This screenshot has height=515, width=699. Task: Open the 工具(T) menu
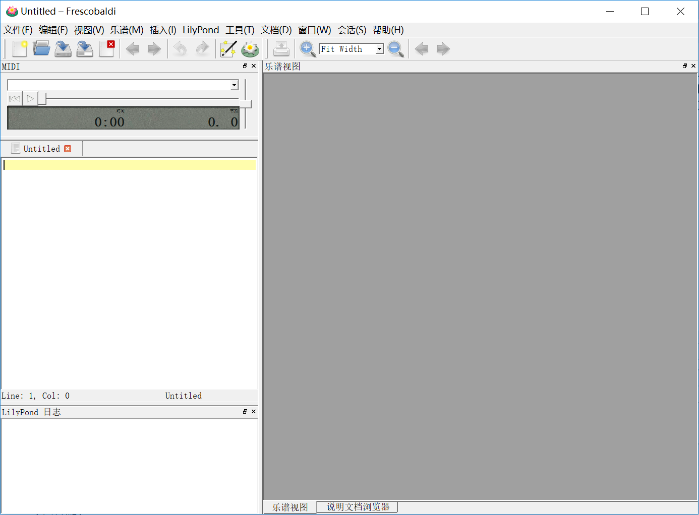click(x=240, y=30)
